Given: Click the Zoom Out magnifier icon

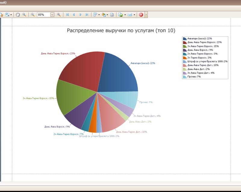Looking at the screenshot, I should (33, 14).
